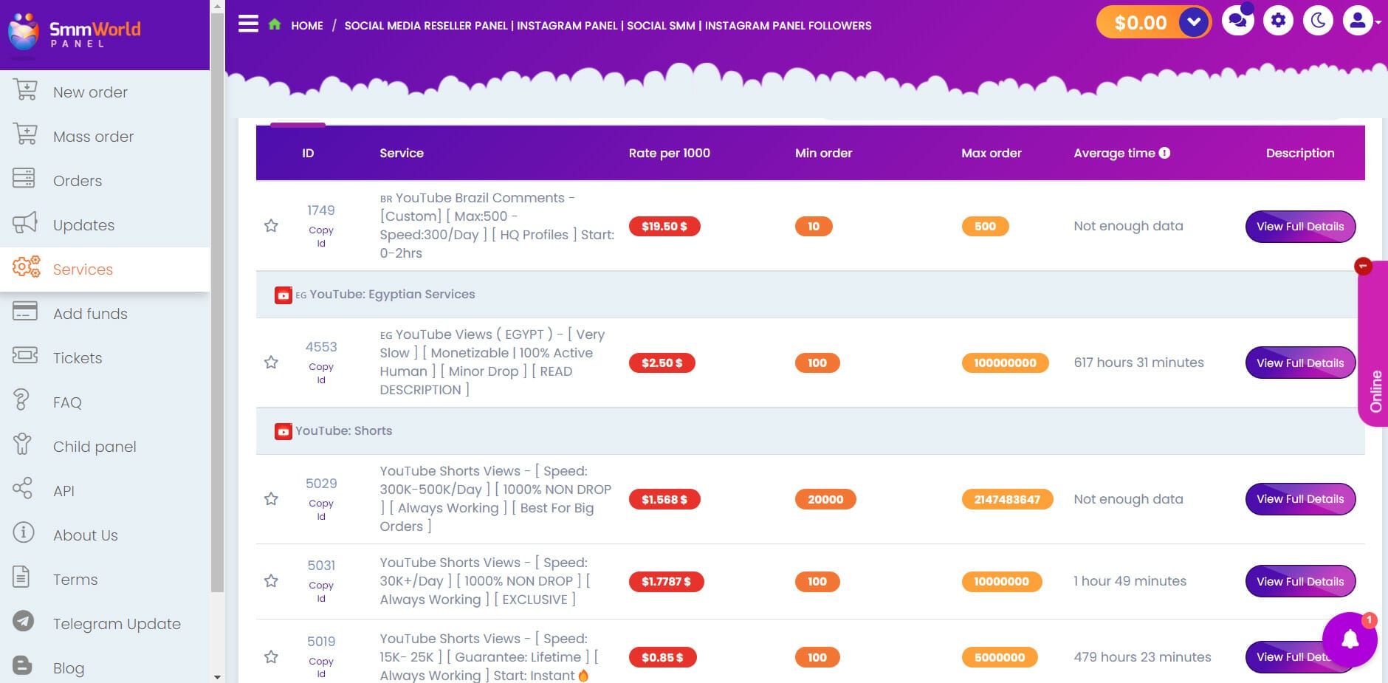
Task: Click the hamburger menu icon
Action: pos(248,24)
